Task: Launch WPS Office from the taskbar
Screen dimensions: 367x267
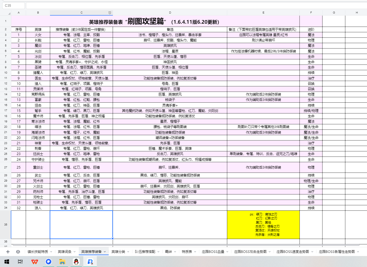Action: 34,262
